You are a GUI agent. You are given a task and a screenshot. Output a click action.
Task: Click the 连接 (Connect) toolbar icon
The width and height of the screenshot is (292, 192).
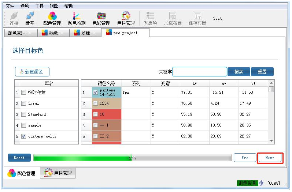point(14,18)
